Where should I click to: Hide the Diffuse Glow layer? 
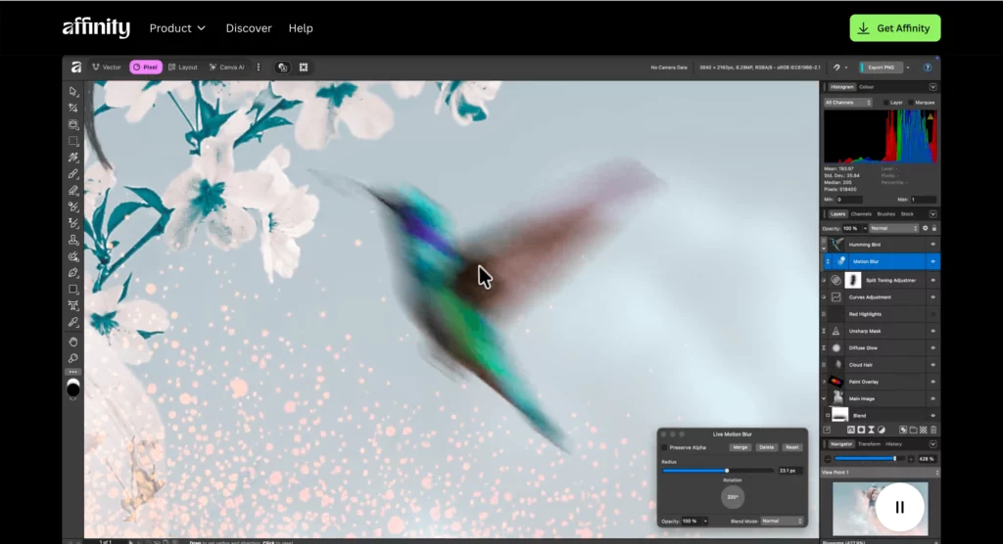point(932,347)
